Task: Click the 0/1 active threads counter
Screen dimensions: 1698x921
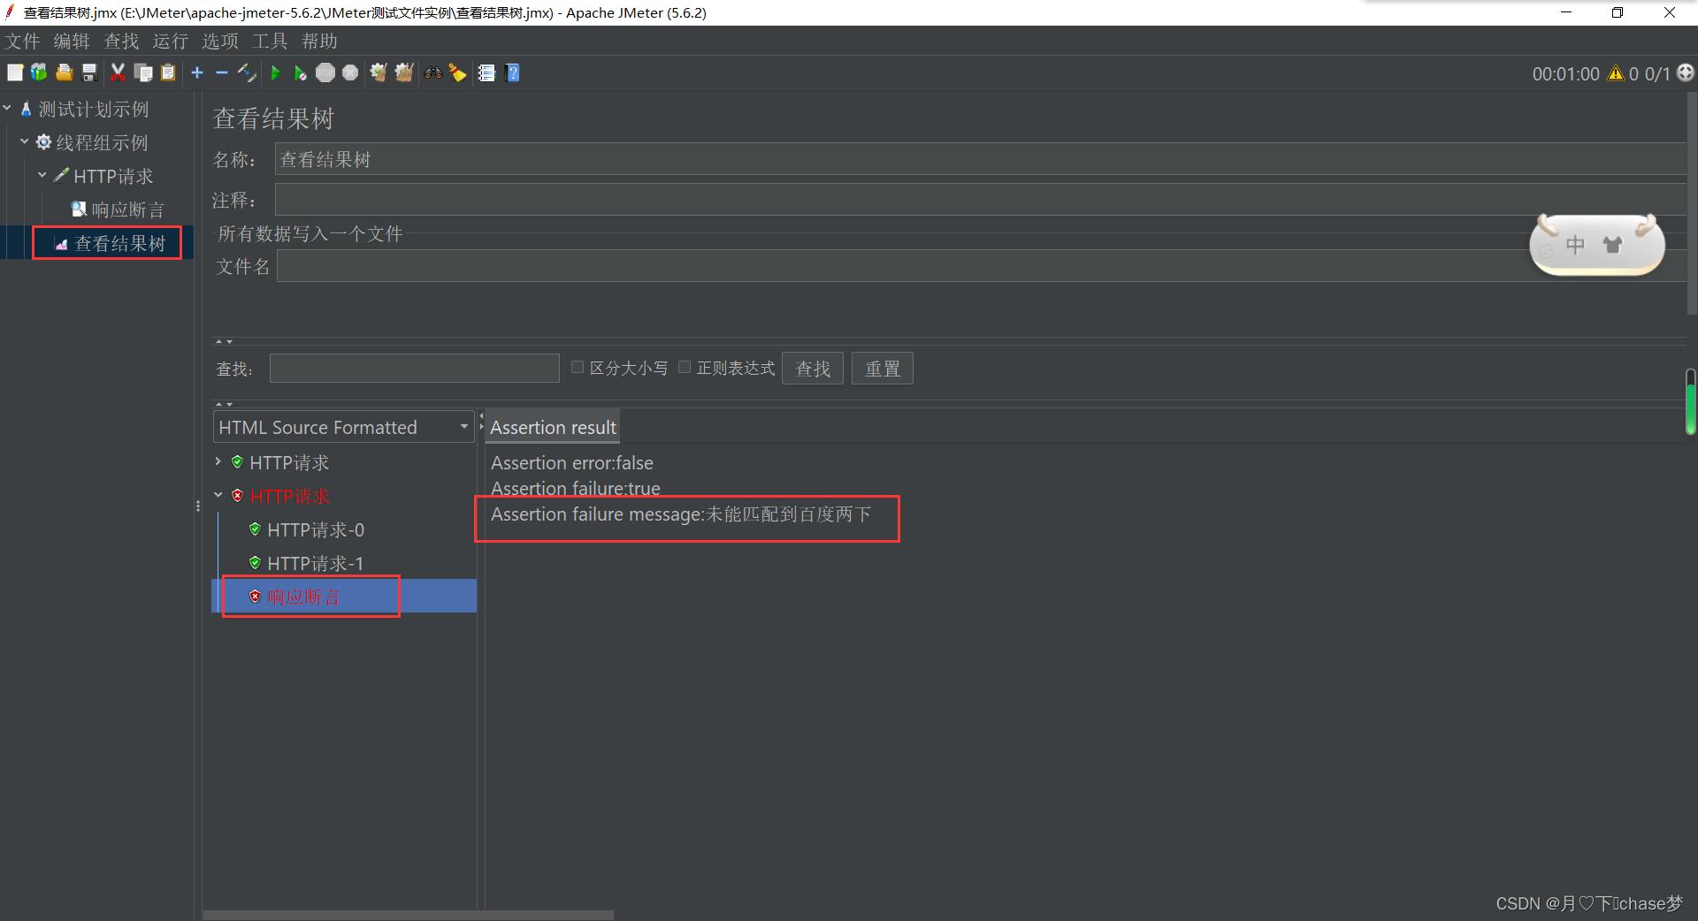Action: point(1657,74)
